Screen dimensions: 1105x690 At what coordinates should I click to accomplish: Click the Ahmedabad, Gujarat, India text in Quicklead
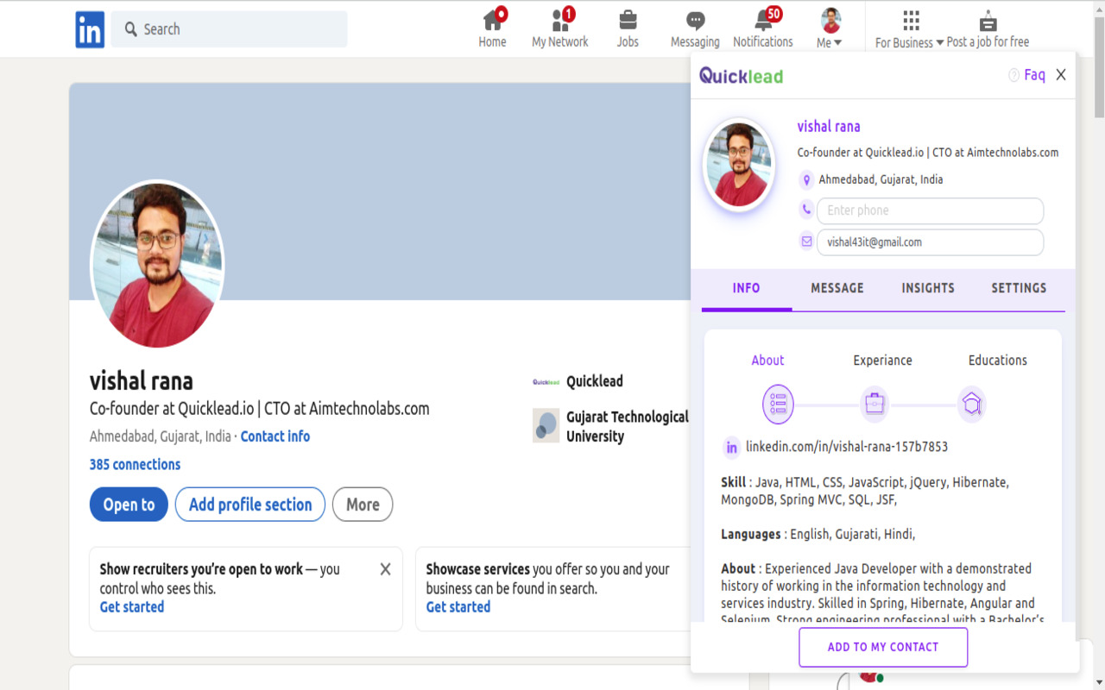881,179
